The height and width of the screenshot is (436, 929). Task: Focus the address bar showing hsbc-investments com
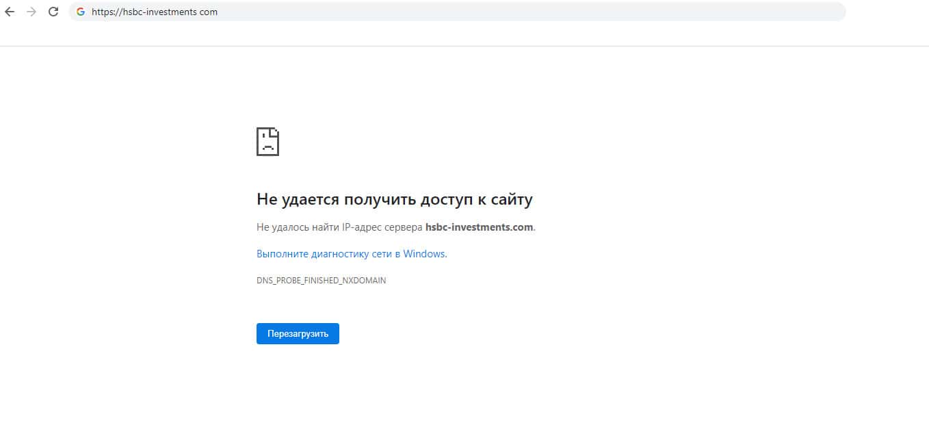(x=457, y=12)
